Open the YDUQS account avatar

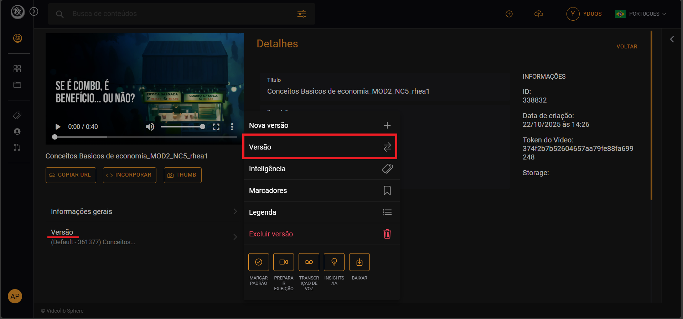pos(573,14)
